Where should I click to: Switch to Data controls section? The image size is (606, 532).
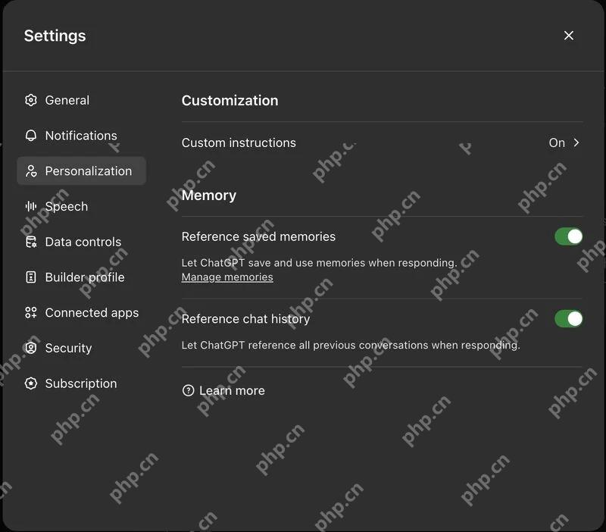click(x=82, y=242)
